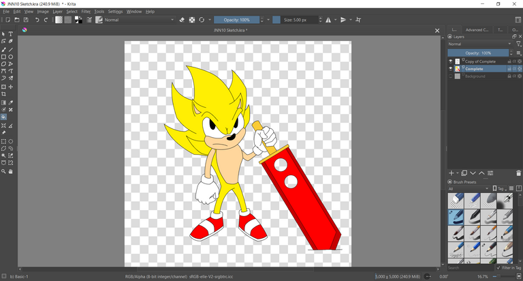Move the layer up with the up chevron
The width and height of the screenshot is (523, 281).
pyautogui.click(x=481, y=173)
